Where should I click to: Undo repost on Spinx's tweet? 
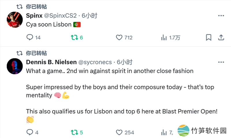[74, 37]
